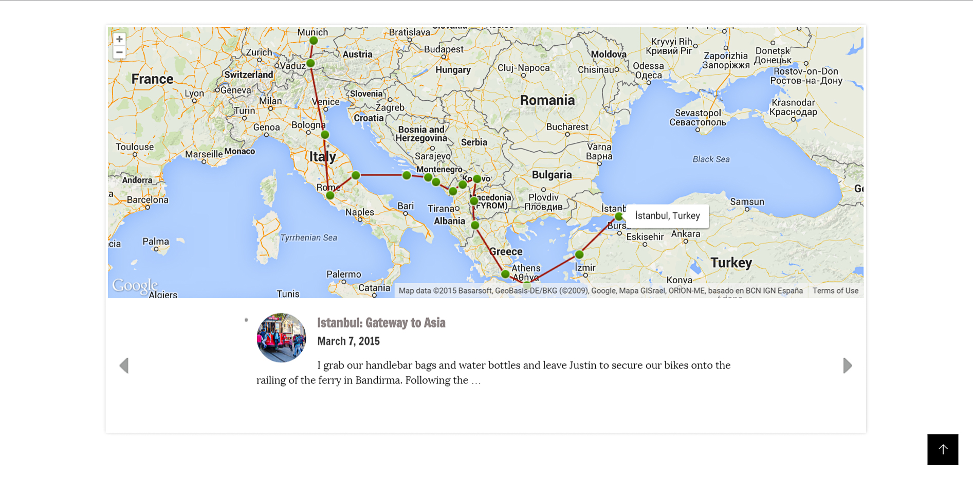Click the marker near Vaduz
The image size is (973, 477).
[x=310, y=63]
